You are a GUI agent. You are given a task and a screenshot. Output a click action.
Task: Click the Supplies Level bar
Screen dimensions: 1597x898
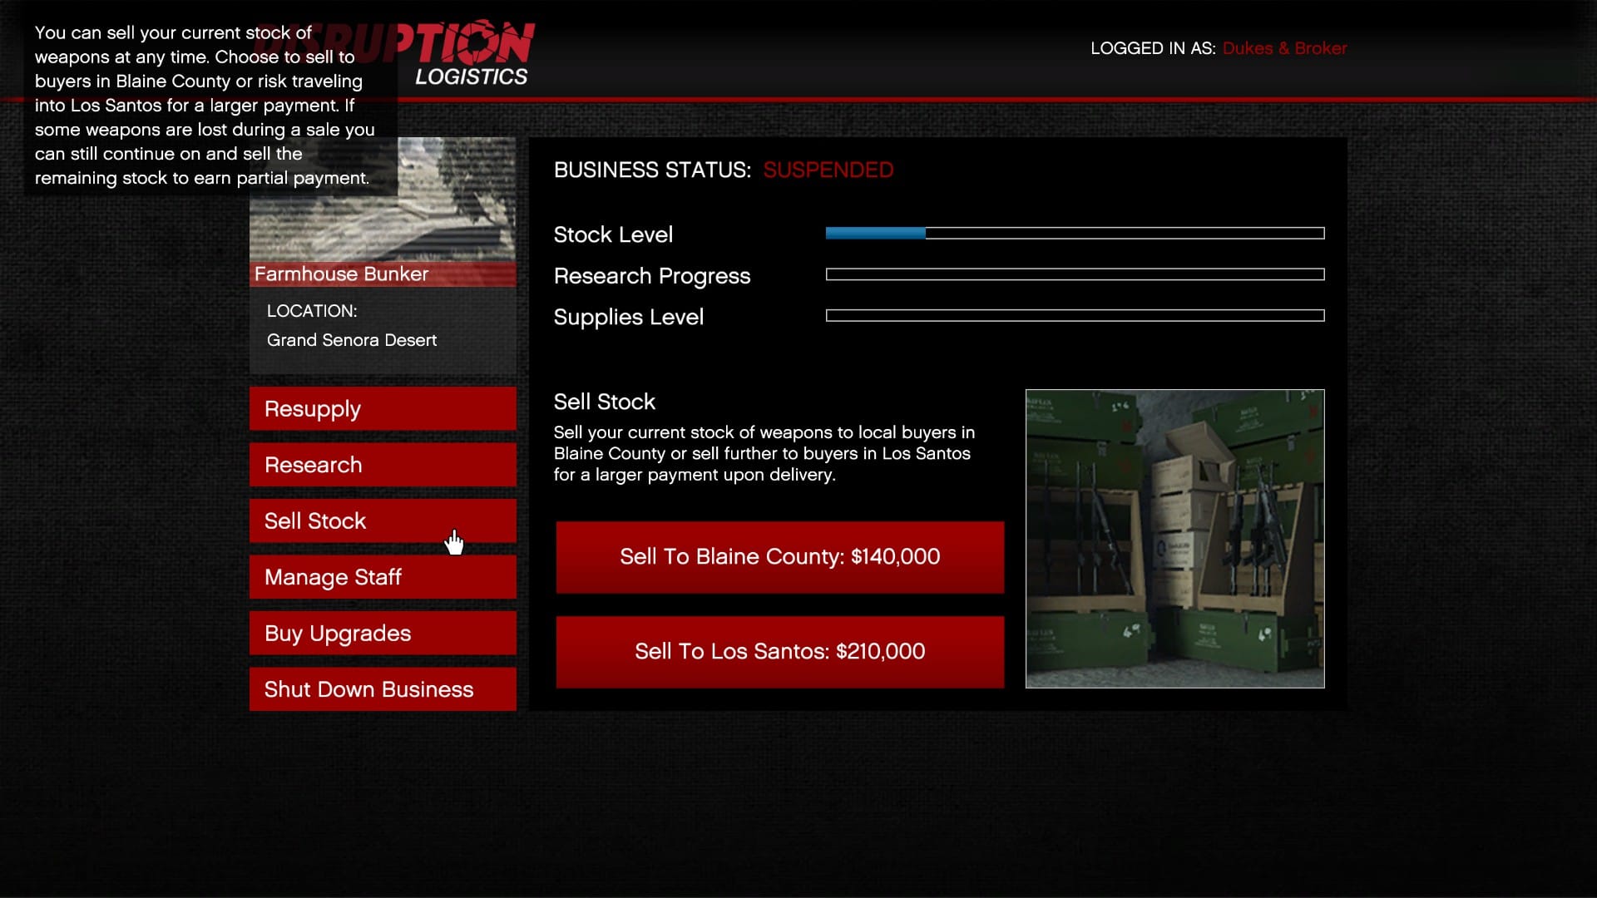[1075, 315]
